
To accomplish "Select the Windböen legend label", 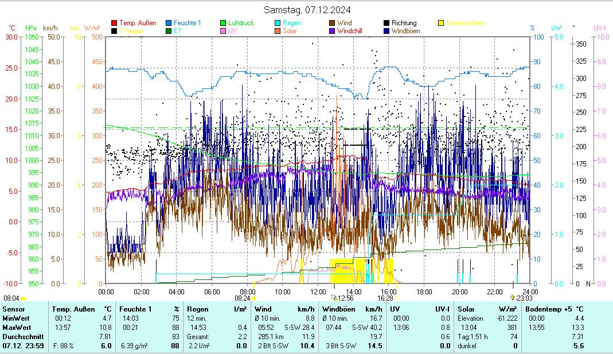I will point(404,31).
